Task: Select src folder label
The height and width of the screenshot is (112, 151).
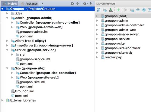Action: (22, 55)
